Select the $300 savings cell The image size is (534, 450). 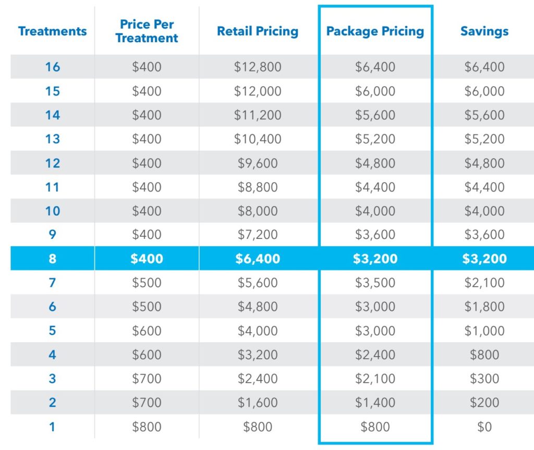(484, 379)
